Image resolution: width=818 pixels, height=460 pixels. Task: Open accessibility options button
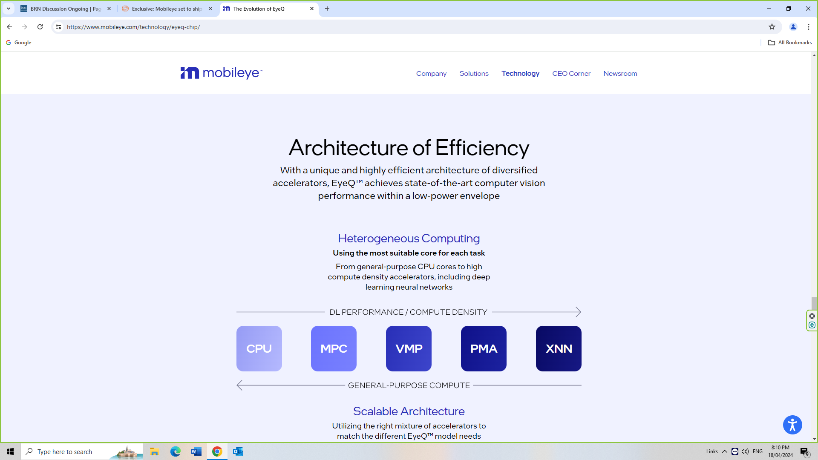[792, 425]
